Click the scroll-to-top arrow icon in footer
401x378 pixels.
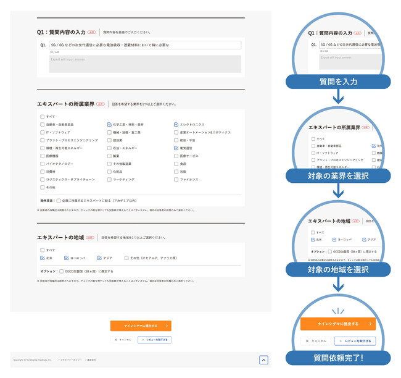pyautogui.click(x=263, y=360)
